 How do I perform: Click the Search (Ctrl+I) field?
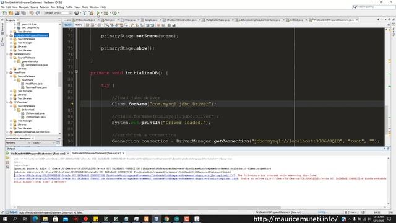(x=374, y=7)
